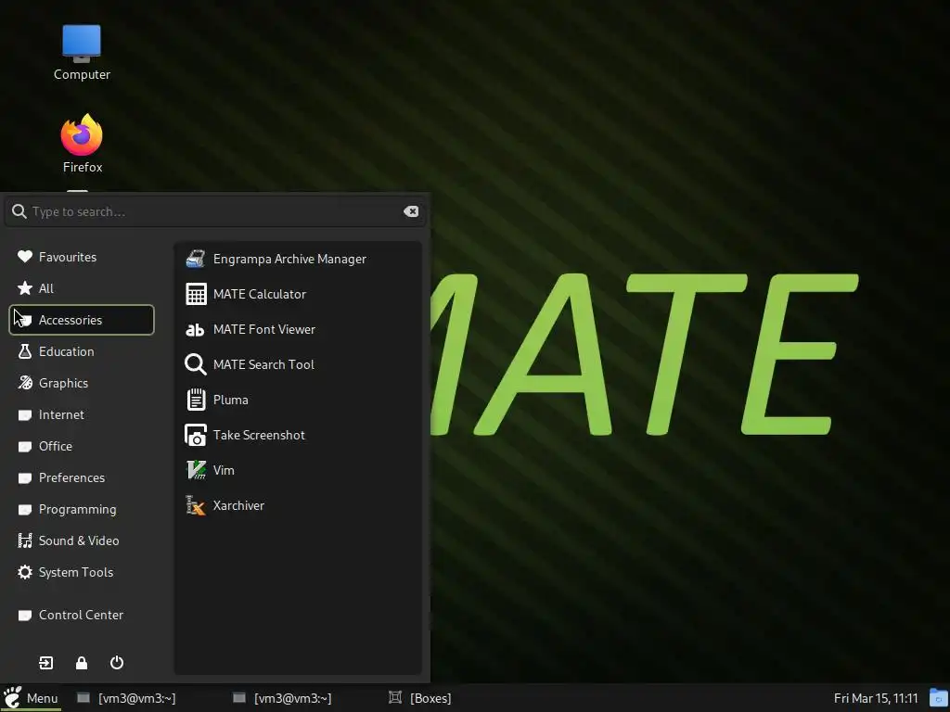
Task: Switch to second vm3@vm3:~ terminal window
Action: (282, 698)
